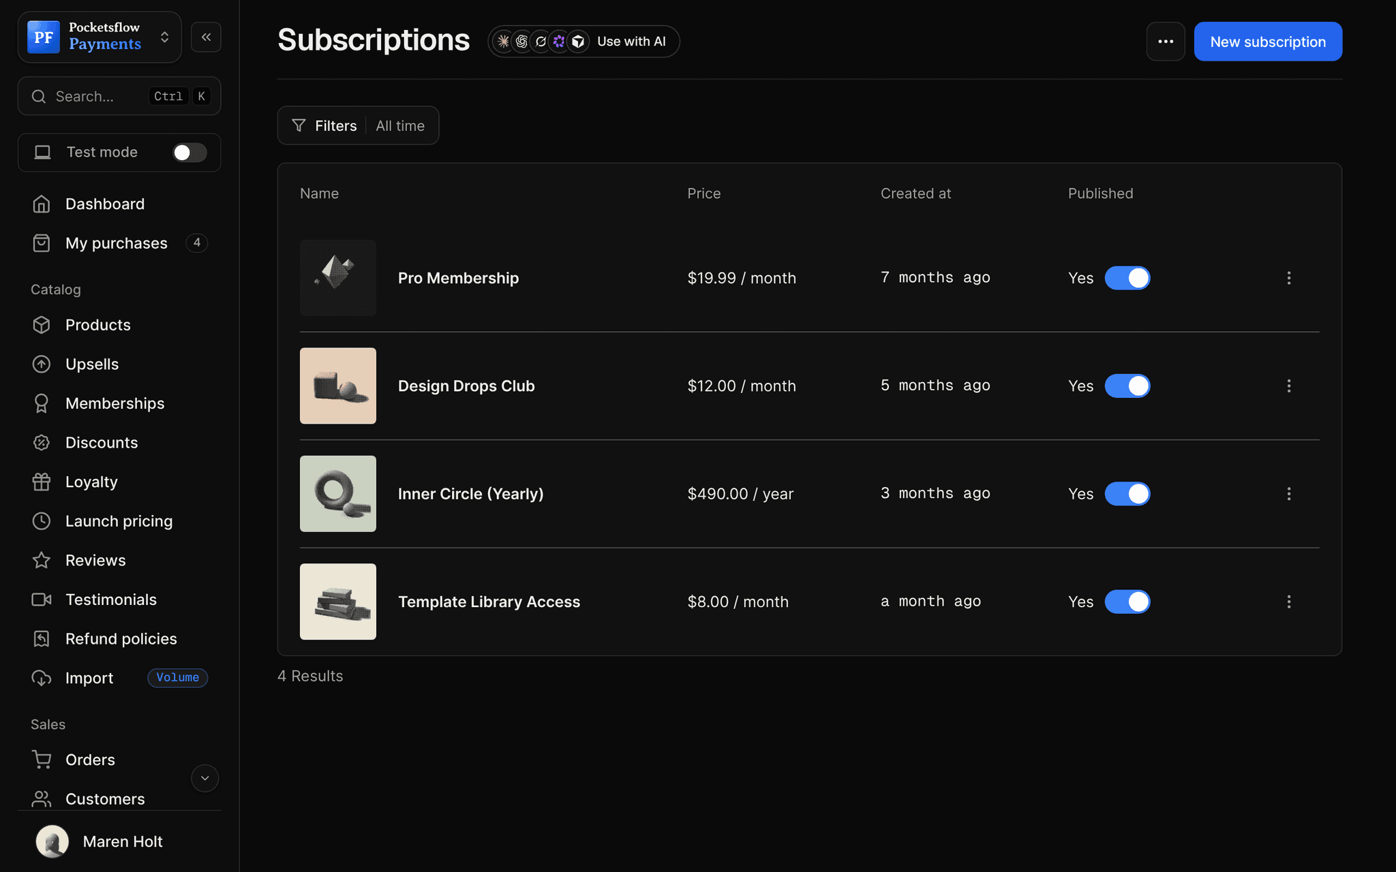Screen dimensions: 1396x872
Task: Open the Loyalty page
Action: coord(91,482)
